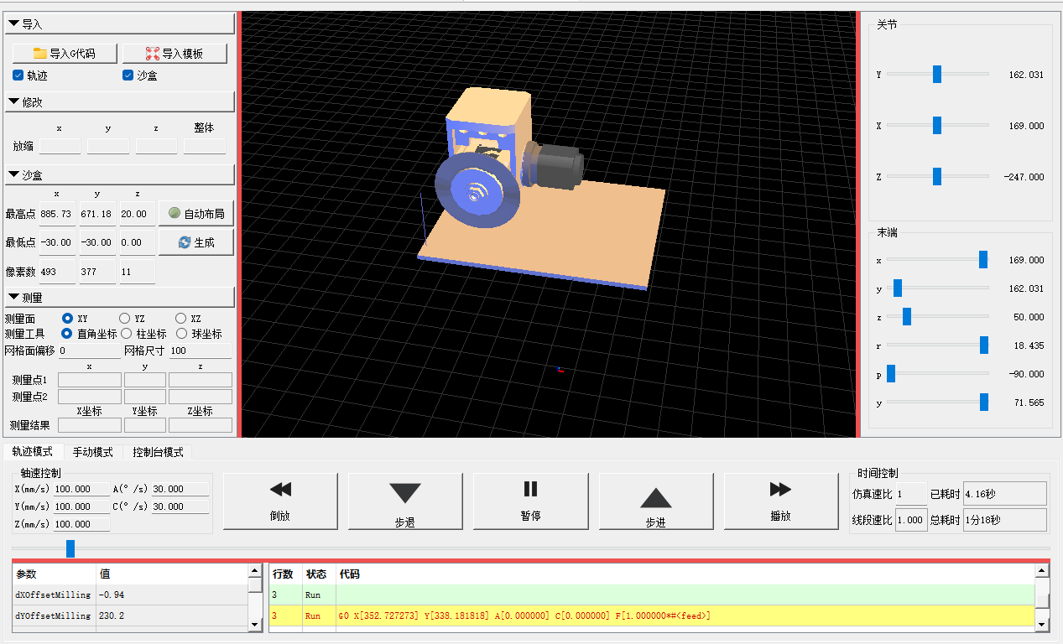Open the 控制台模式 console mode tab
This screenshot has height=644, width=1063.
158,452
